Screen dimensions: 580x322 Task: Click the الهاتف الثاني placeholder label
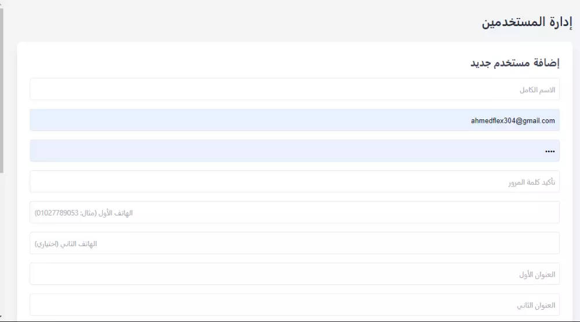(79, 244)
